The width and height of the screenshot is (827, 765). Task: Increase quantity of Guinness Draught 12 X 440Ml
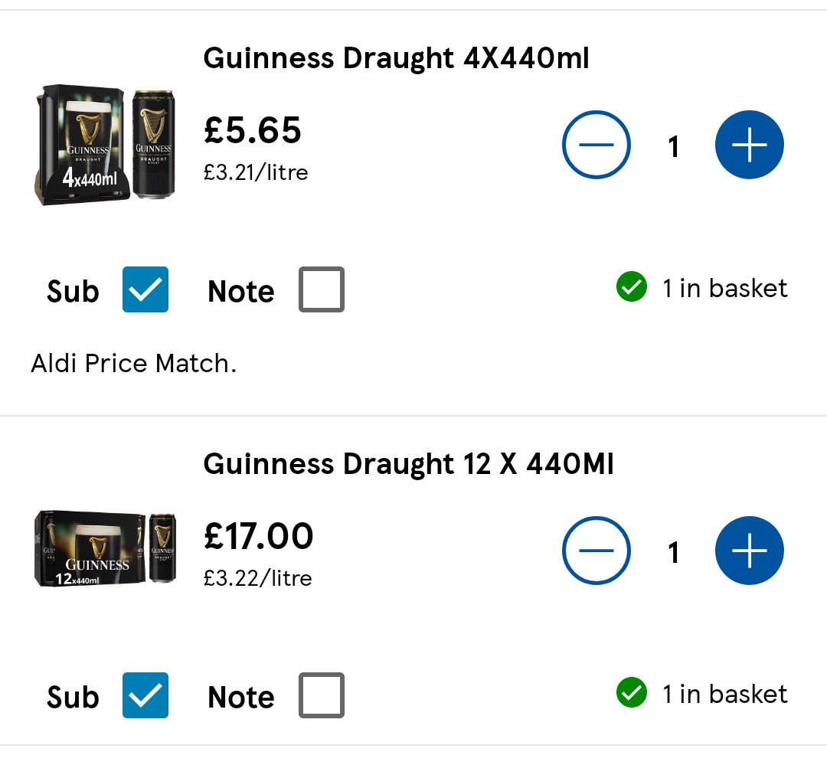[x=749, y=551]
